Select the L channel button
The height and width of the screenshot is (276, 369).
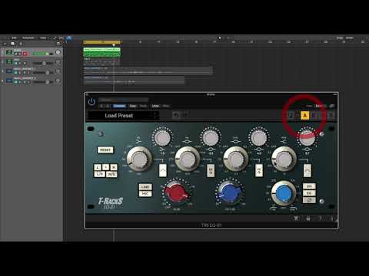98,167
